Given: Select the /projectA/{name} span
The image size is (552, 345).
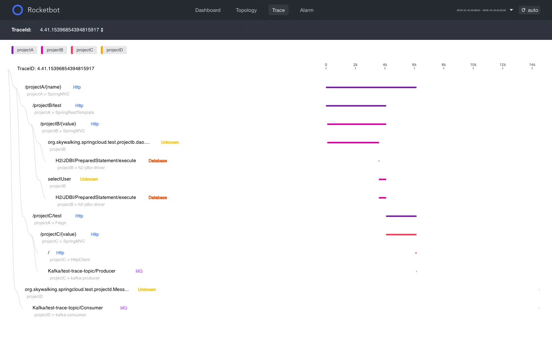Looking at the screenshot, I should [x=43, y=87].
